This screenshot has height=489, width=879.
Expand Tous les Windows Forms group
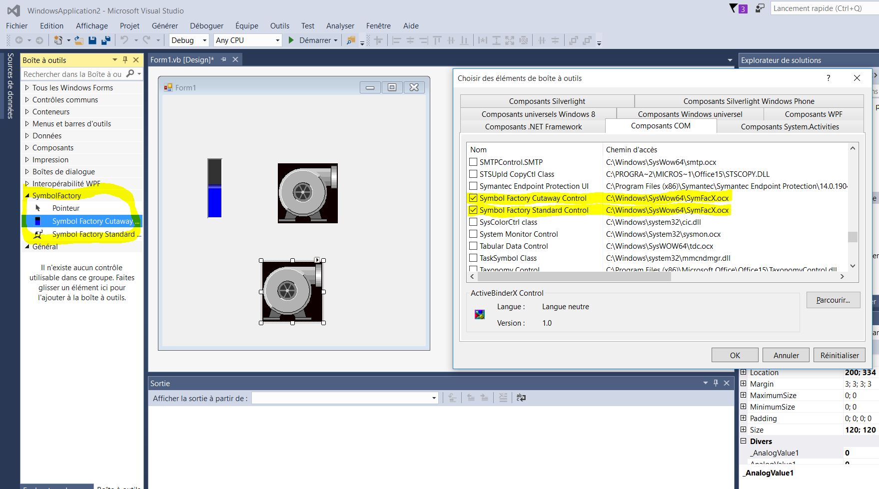pyautogui.click(x=27, y=87)
